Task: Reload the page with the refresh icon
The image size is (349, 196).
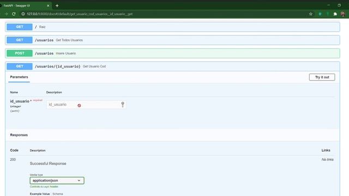Action: click(x=14, y=14)
